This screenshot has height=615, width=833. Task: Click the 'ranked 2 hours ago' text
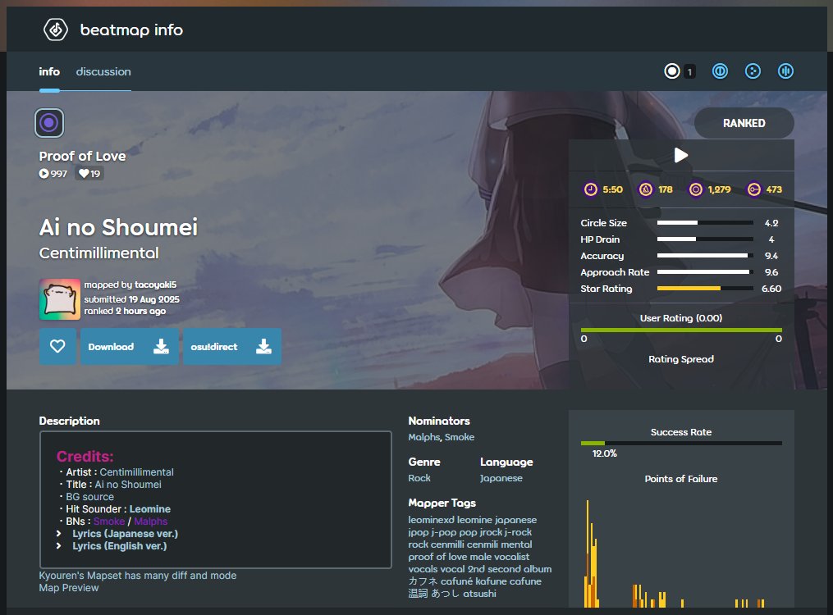125,311
